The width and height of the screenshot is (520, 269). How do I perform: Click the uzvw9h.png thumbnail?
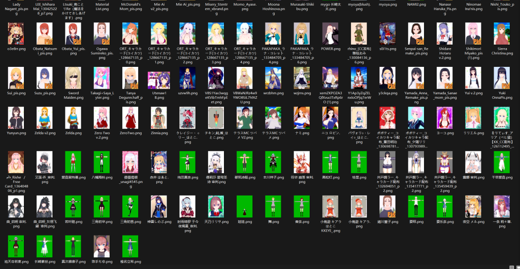pos(184,78)
